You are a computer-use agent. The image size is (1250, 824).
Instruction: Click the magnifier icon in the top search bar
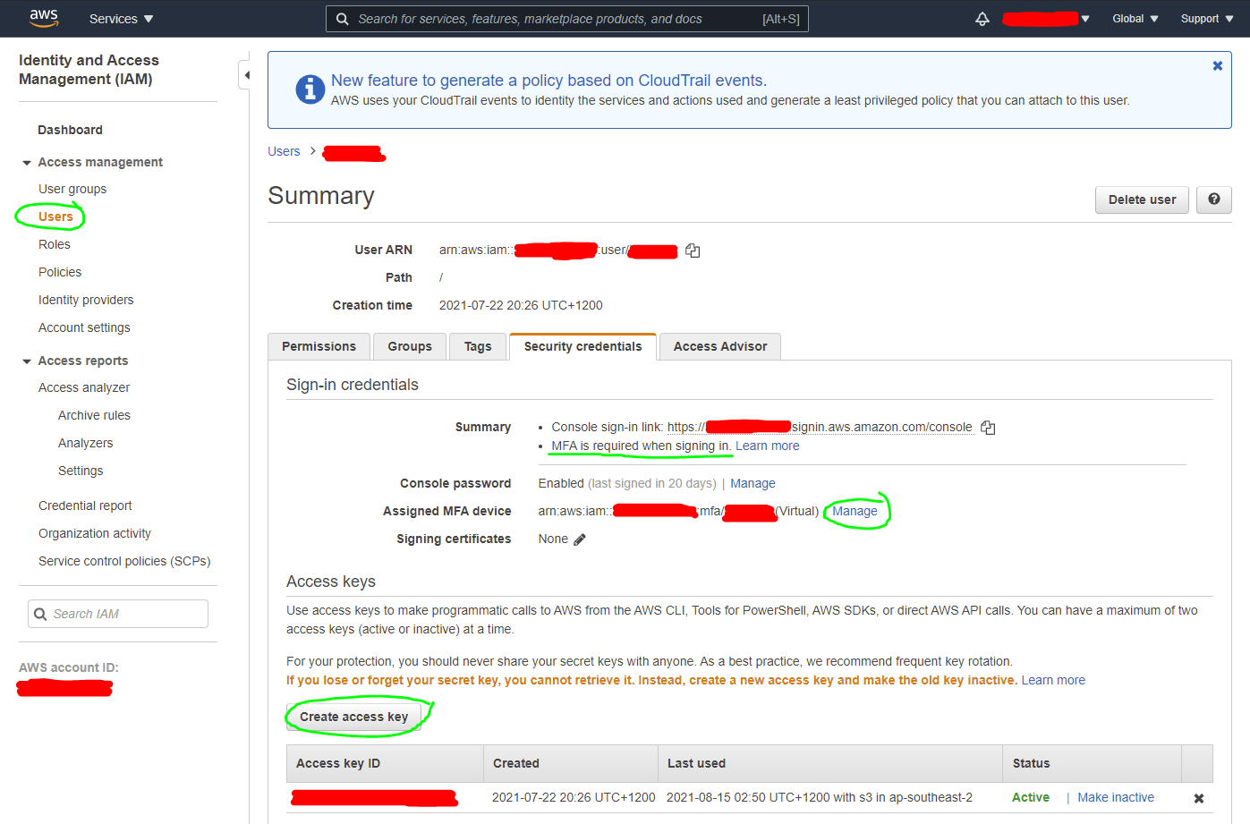coord(342,19)
